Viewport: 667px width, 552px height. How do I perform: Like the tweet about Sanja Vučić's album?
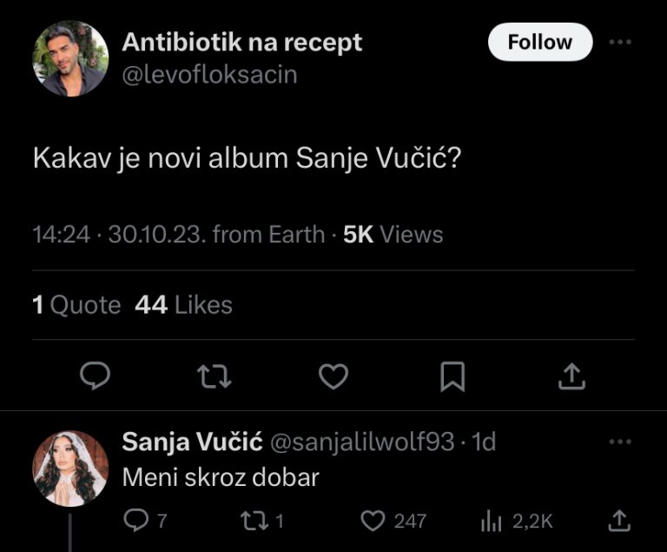click(333, 376)
